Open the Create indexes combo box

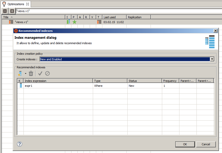click(125, 59)
